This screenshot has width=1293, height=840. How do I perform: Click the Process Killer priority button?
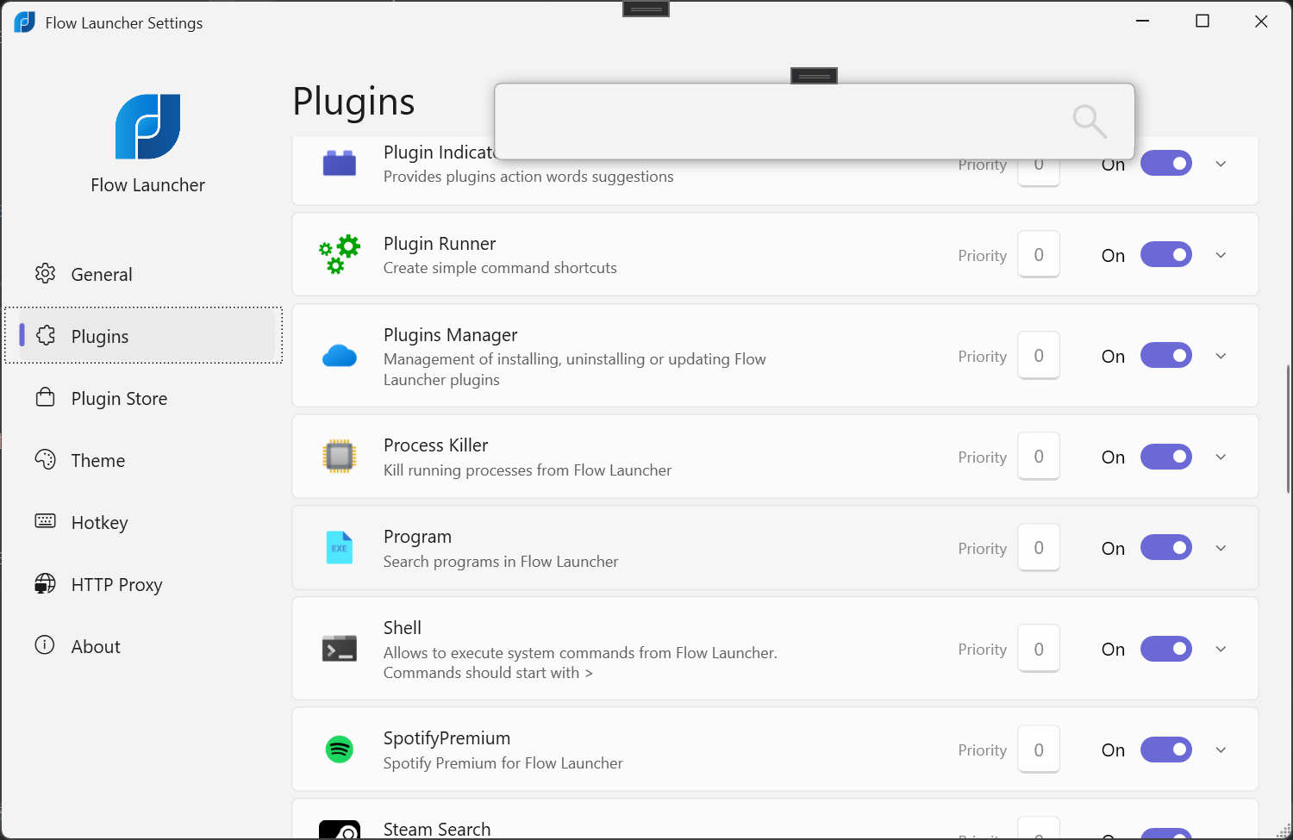[x=1039, y=456]
